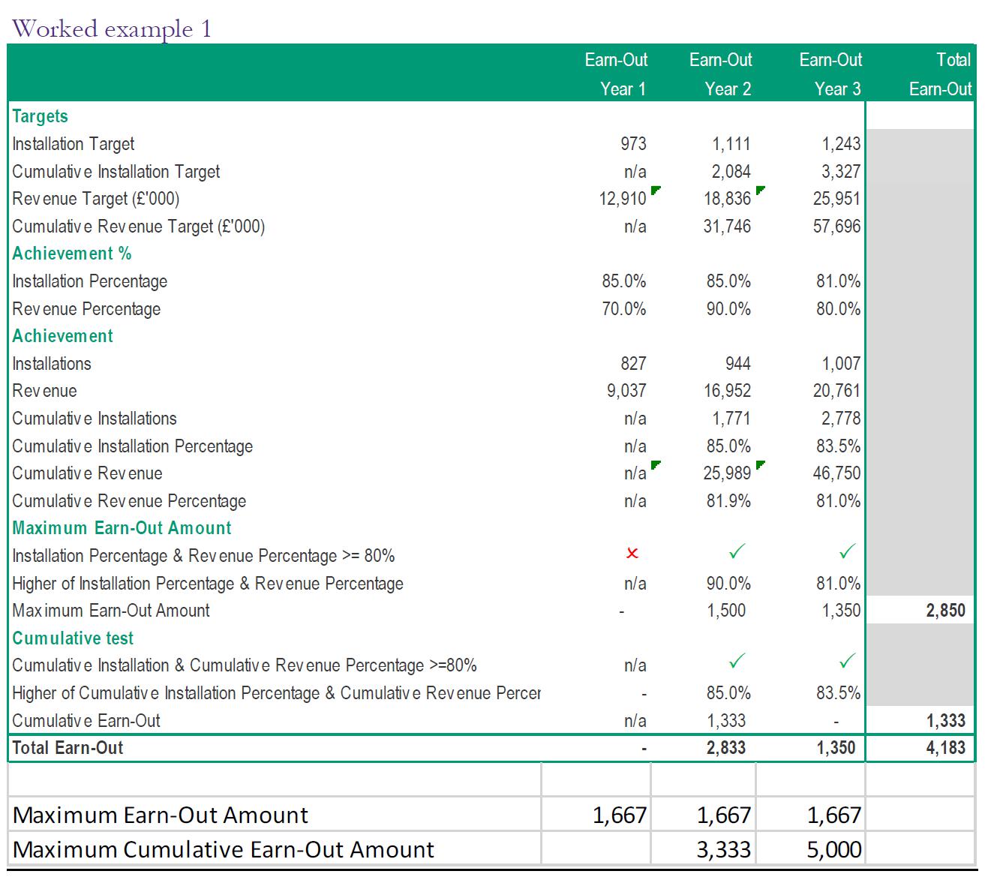This screenshot has height=880, width=985.
Task: Click the Year 3 Revenue Percentage cell 80.0%
Action: tap(838, 309)
